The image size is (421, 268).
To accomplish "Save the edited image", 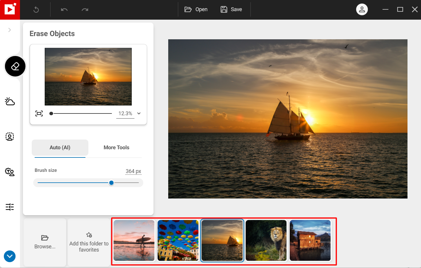I will pos(231,9).
